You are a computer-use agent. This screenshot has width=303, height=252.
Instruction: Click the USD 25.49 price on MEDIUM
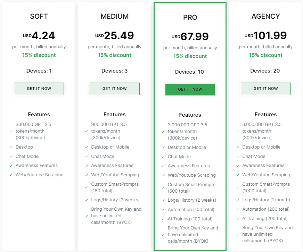click(x=114, y=35)
